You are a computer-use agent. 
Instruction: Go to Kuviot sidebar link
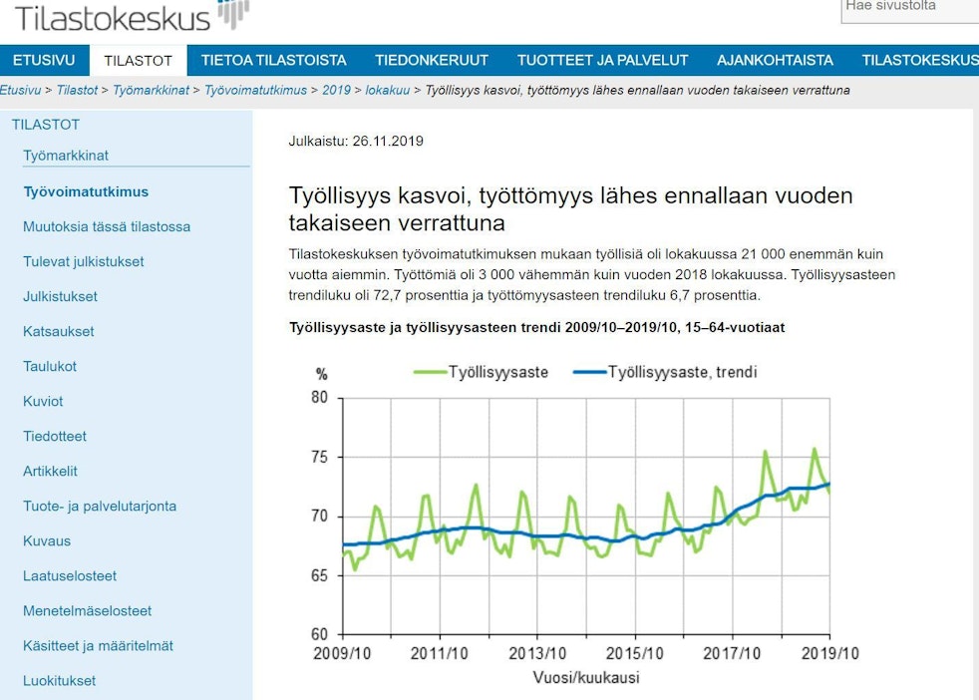(x=43, y=401)
